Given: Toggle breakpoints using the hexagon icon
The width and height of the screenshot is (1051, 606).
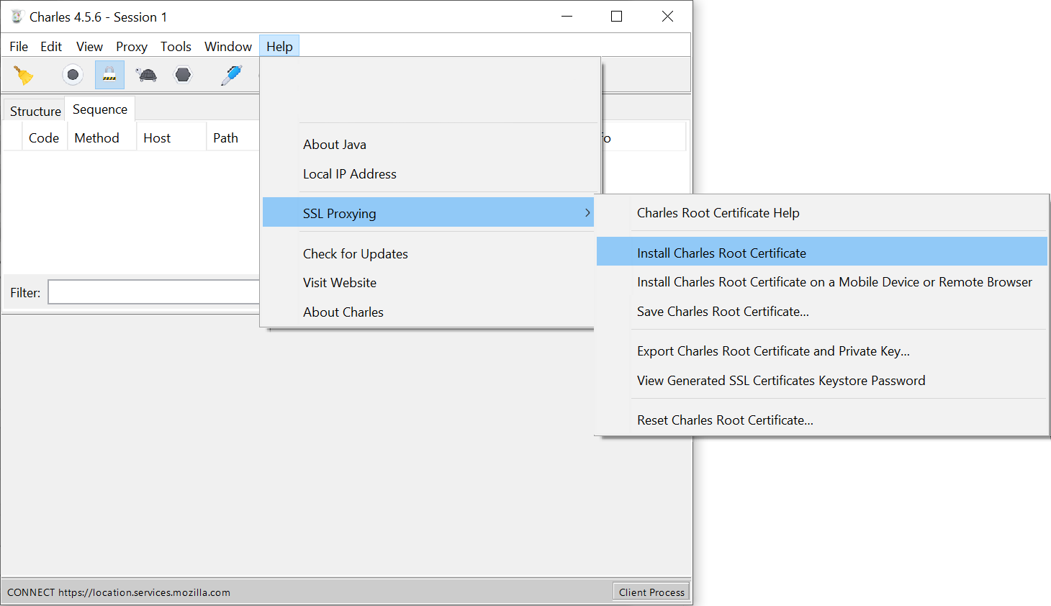Looking at the screenshot, I should (183, 74).
